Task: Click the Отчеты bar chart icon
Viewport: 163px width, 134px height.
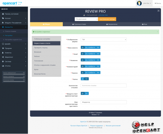Action: point(3,66)
